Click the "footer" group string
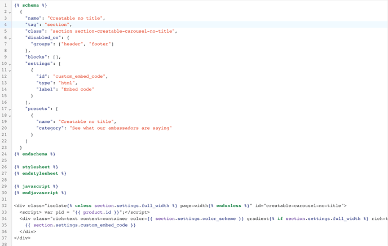388x246 pixels. click(x=99, y=44)
